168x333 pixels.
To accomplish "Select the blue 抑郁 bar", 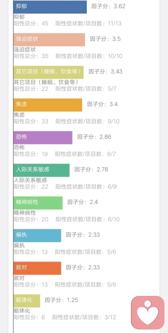I will 50,7.
